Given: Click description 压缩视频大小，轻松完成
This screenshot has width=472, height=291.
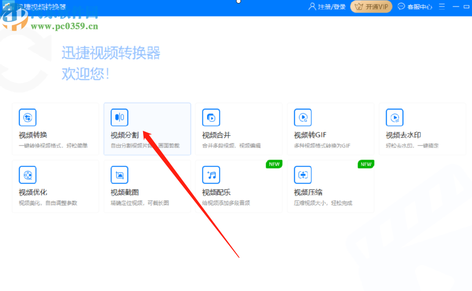Looking at the screenshot, I should (323, 203).
